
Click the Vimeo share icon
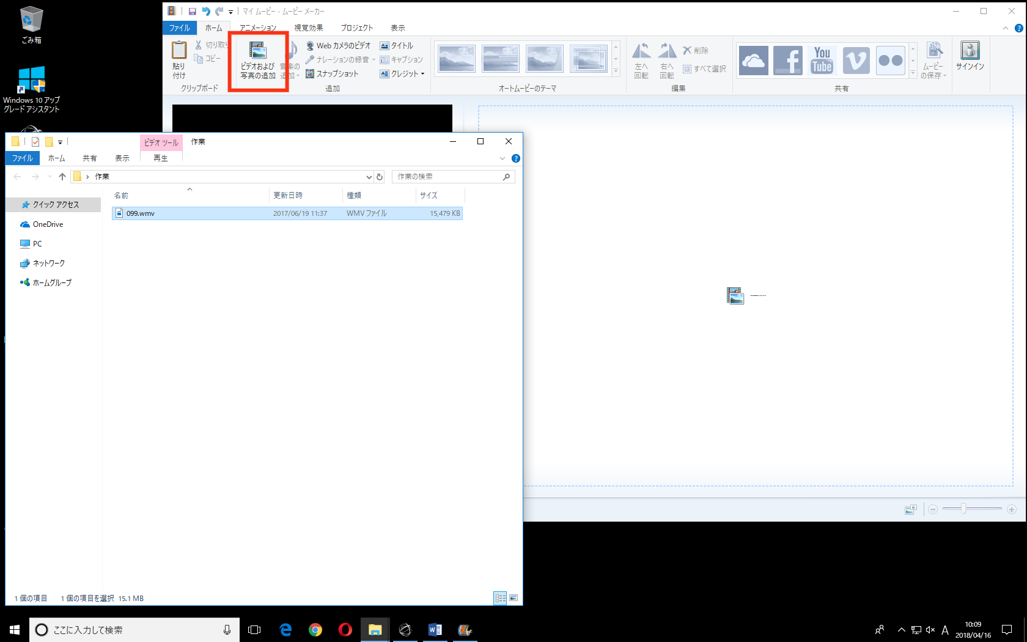[856, 60]
